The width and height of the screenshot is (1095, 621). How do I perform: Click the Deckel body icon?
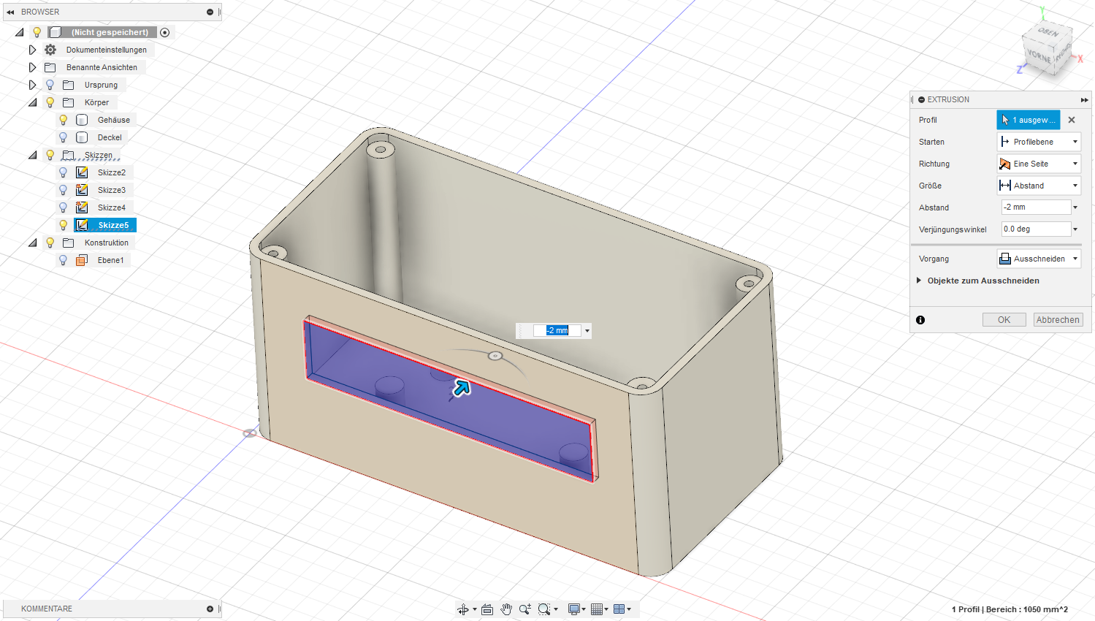coord(82,137)
